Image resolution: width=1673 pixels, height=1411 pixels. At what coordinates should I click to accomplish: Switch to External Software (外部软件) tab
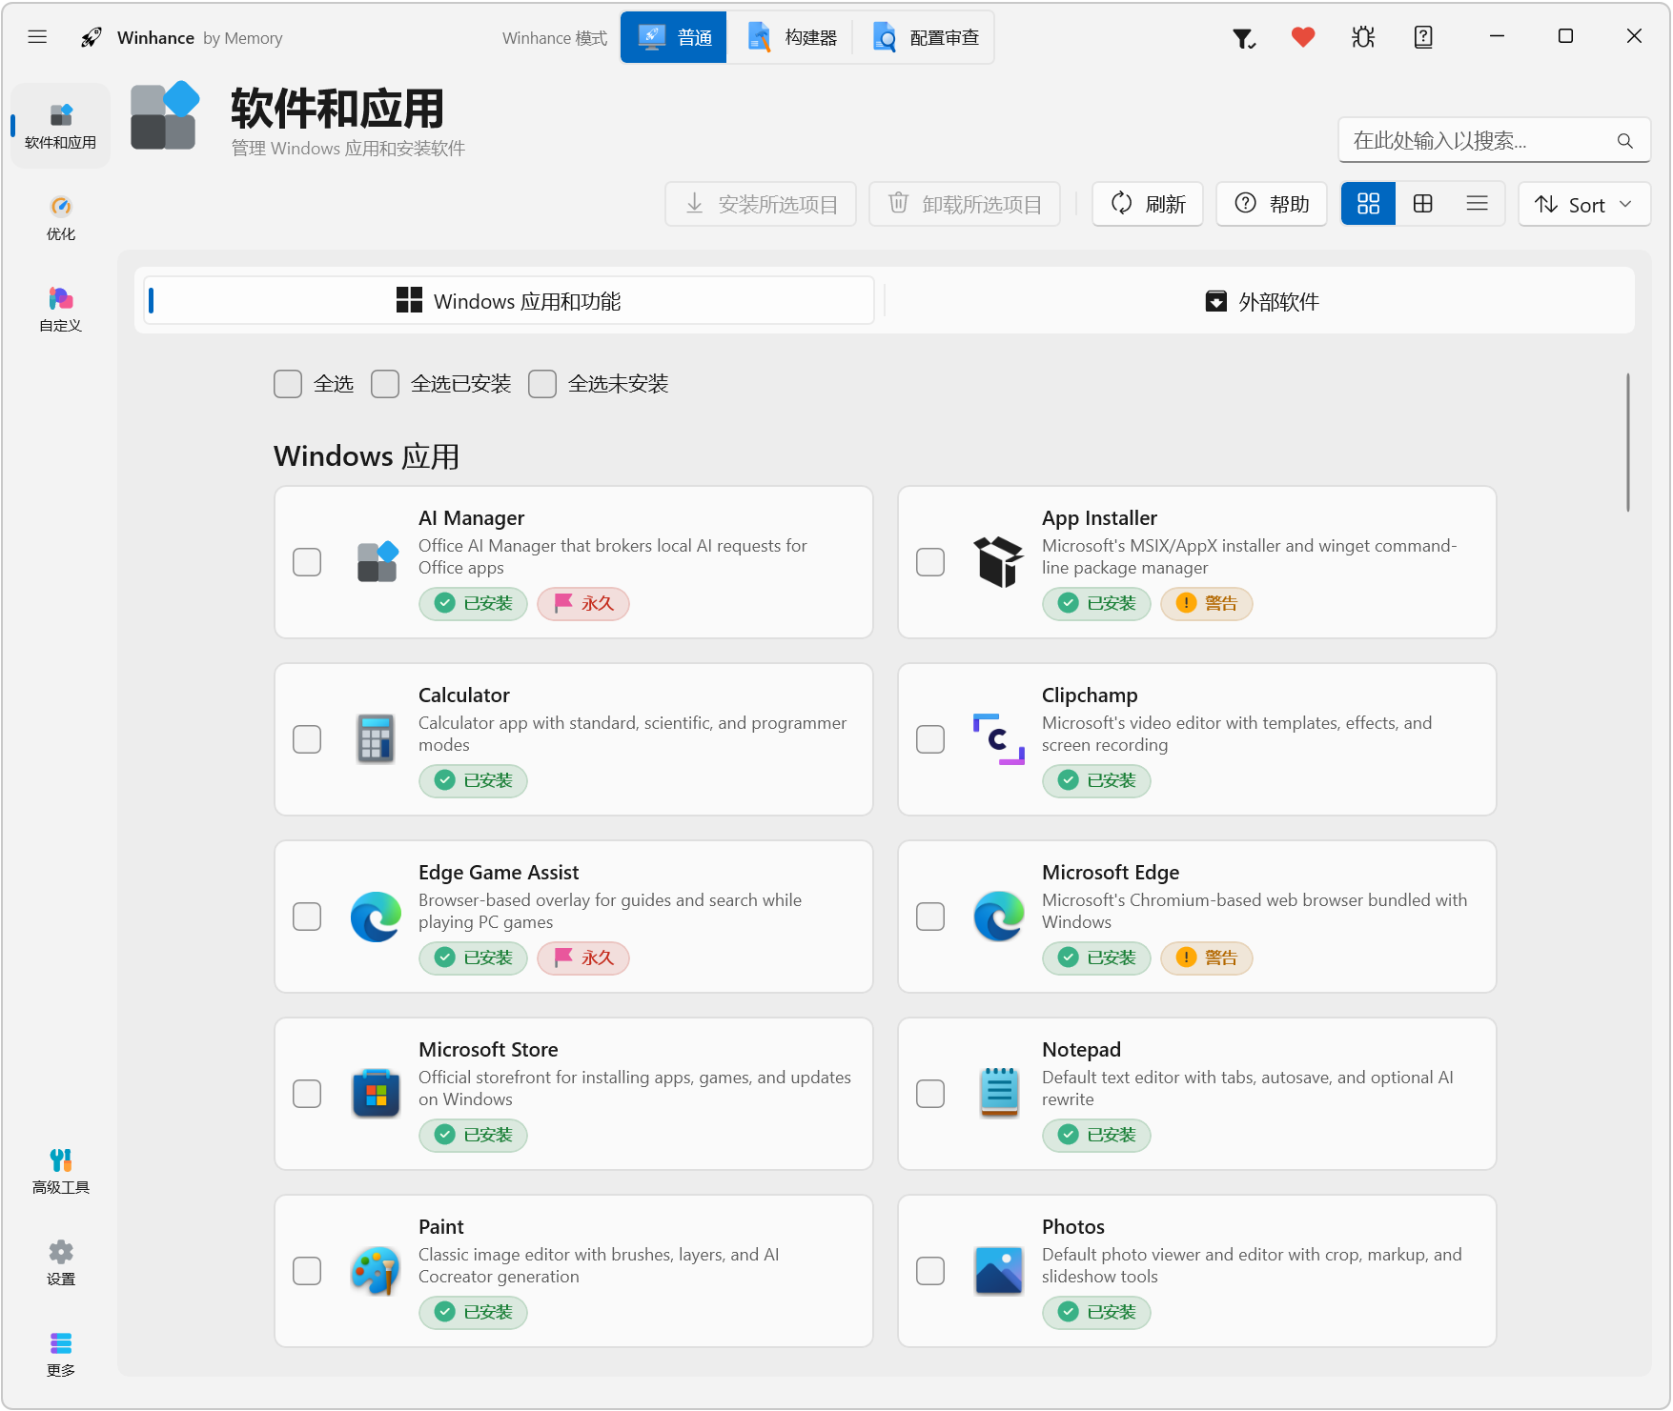[x=1261, y=301]
